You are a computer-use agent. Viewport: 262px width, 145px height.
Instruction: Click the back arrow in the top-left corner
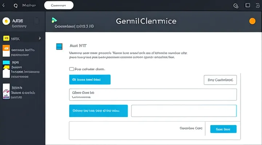point(4,5)
